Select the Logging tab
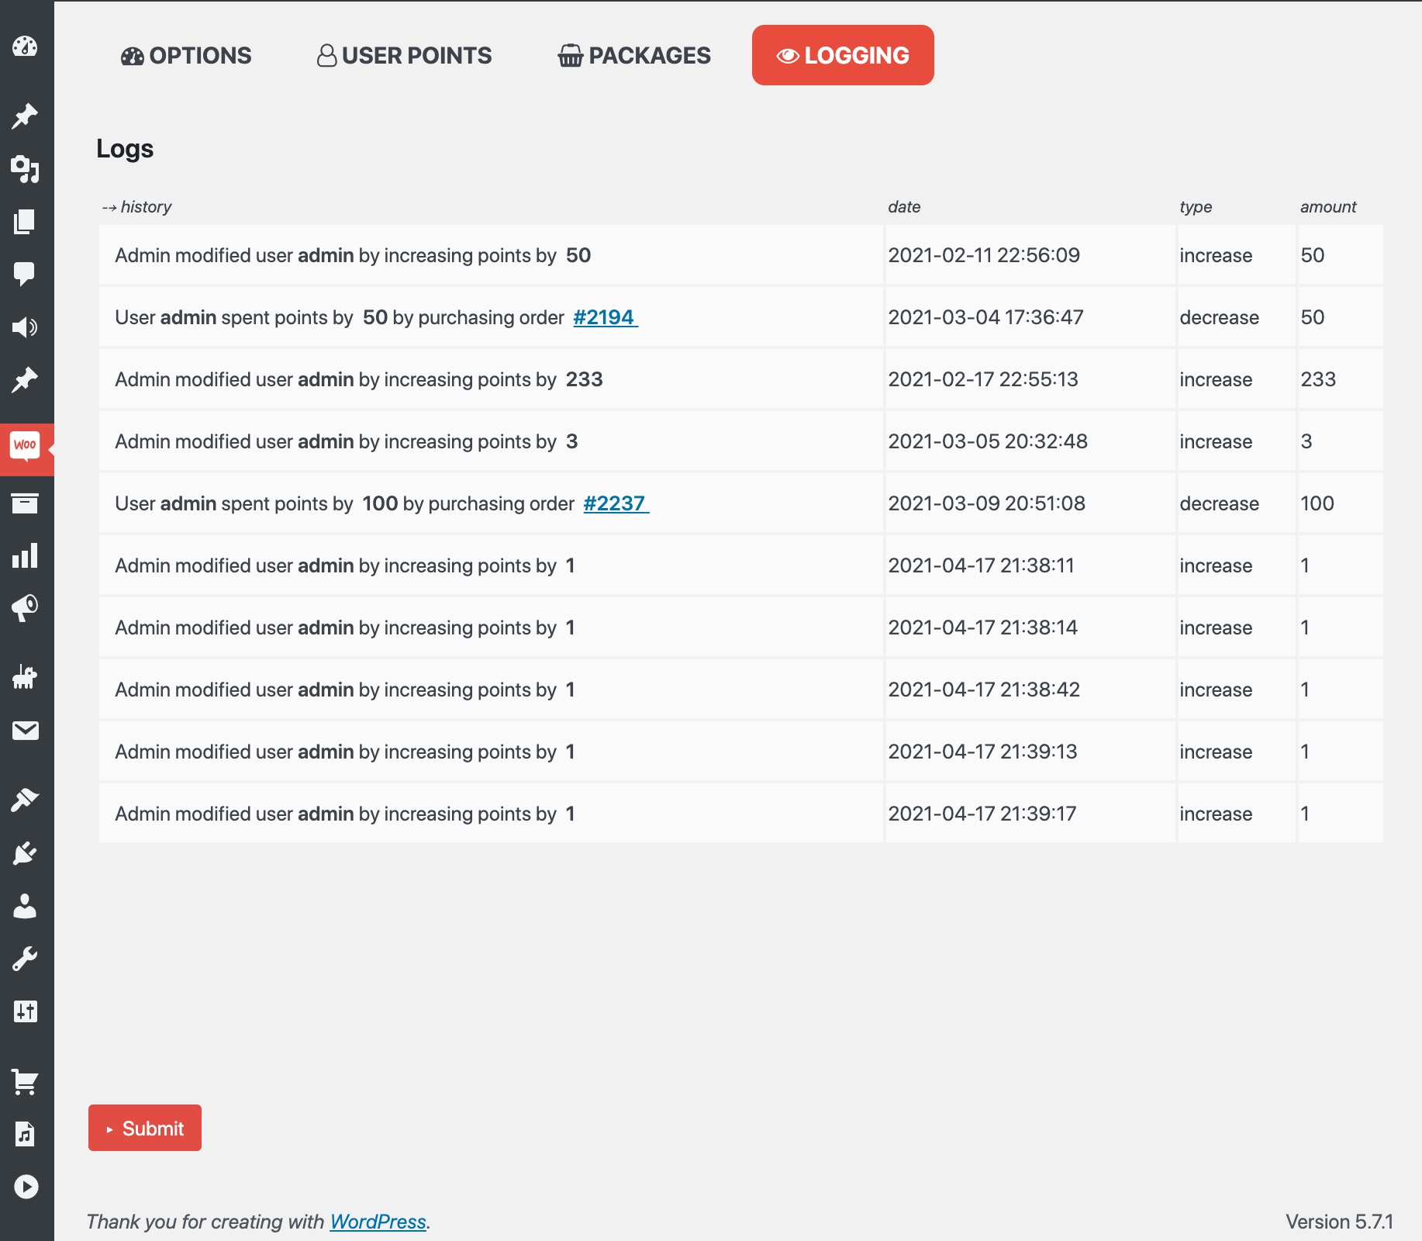 coord(843,55)
